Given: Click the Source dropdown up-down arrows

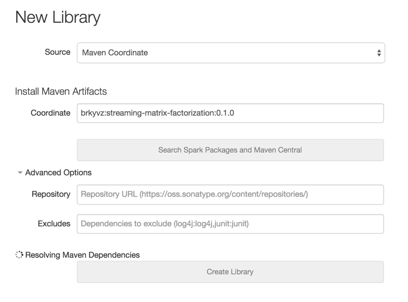Looking at the screenshot, I should tap(379, 53).
